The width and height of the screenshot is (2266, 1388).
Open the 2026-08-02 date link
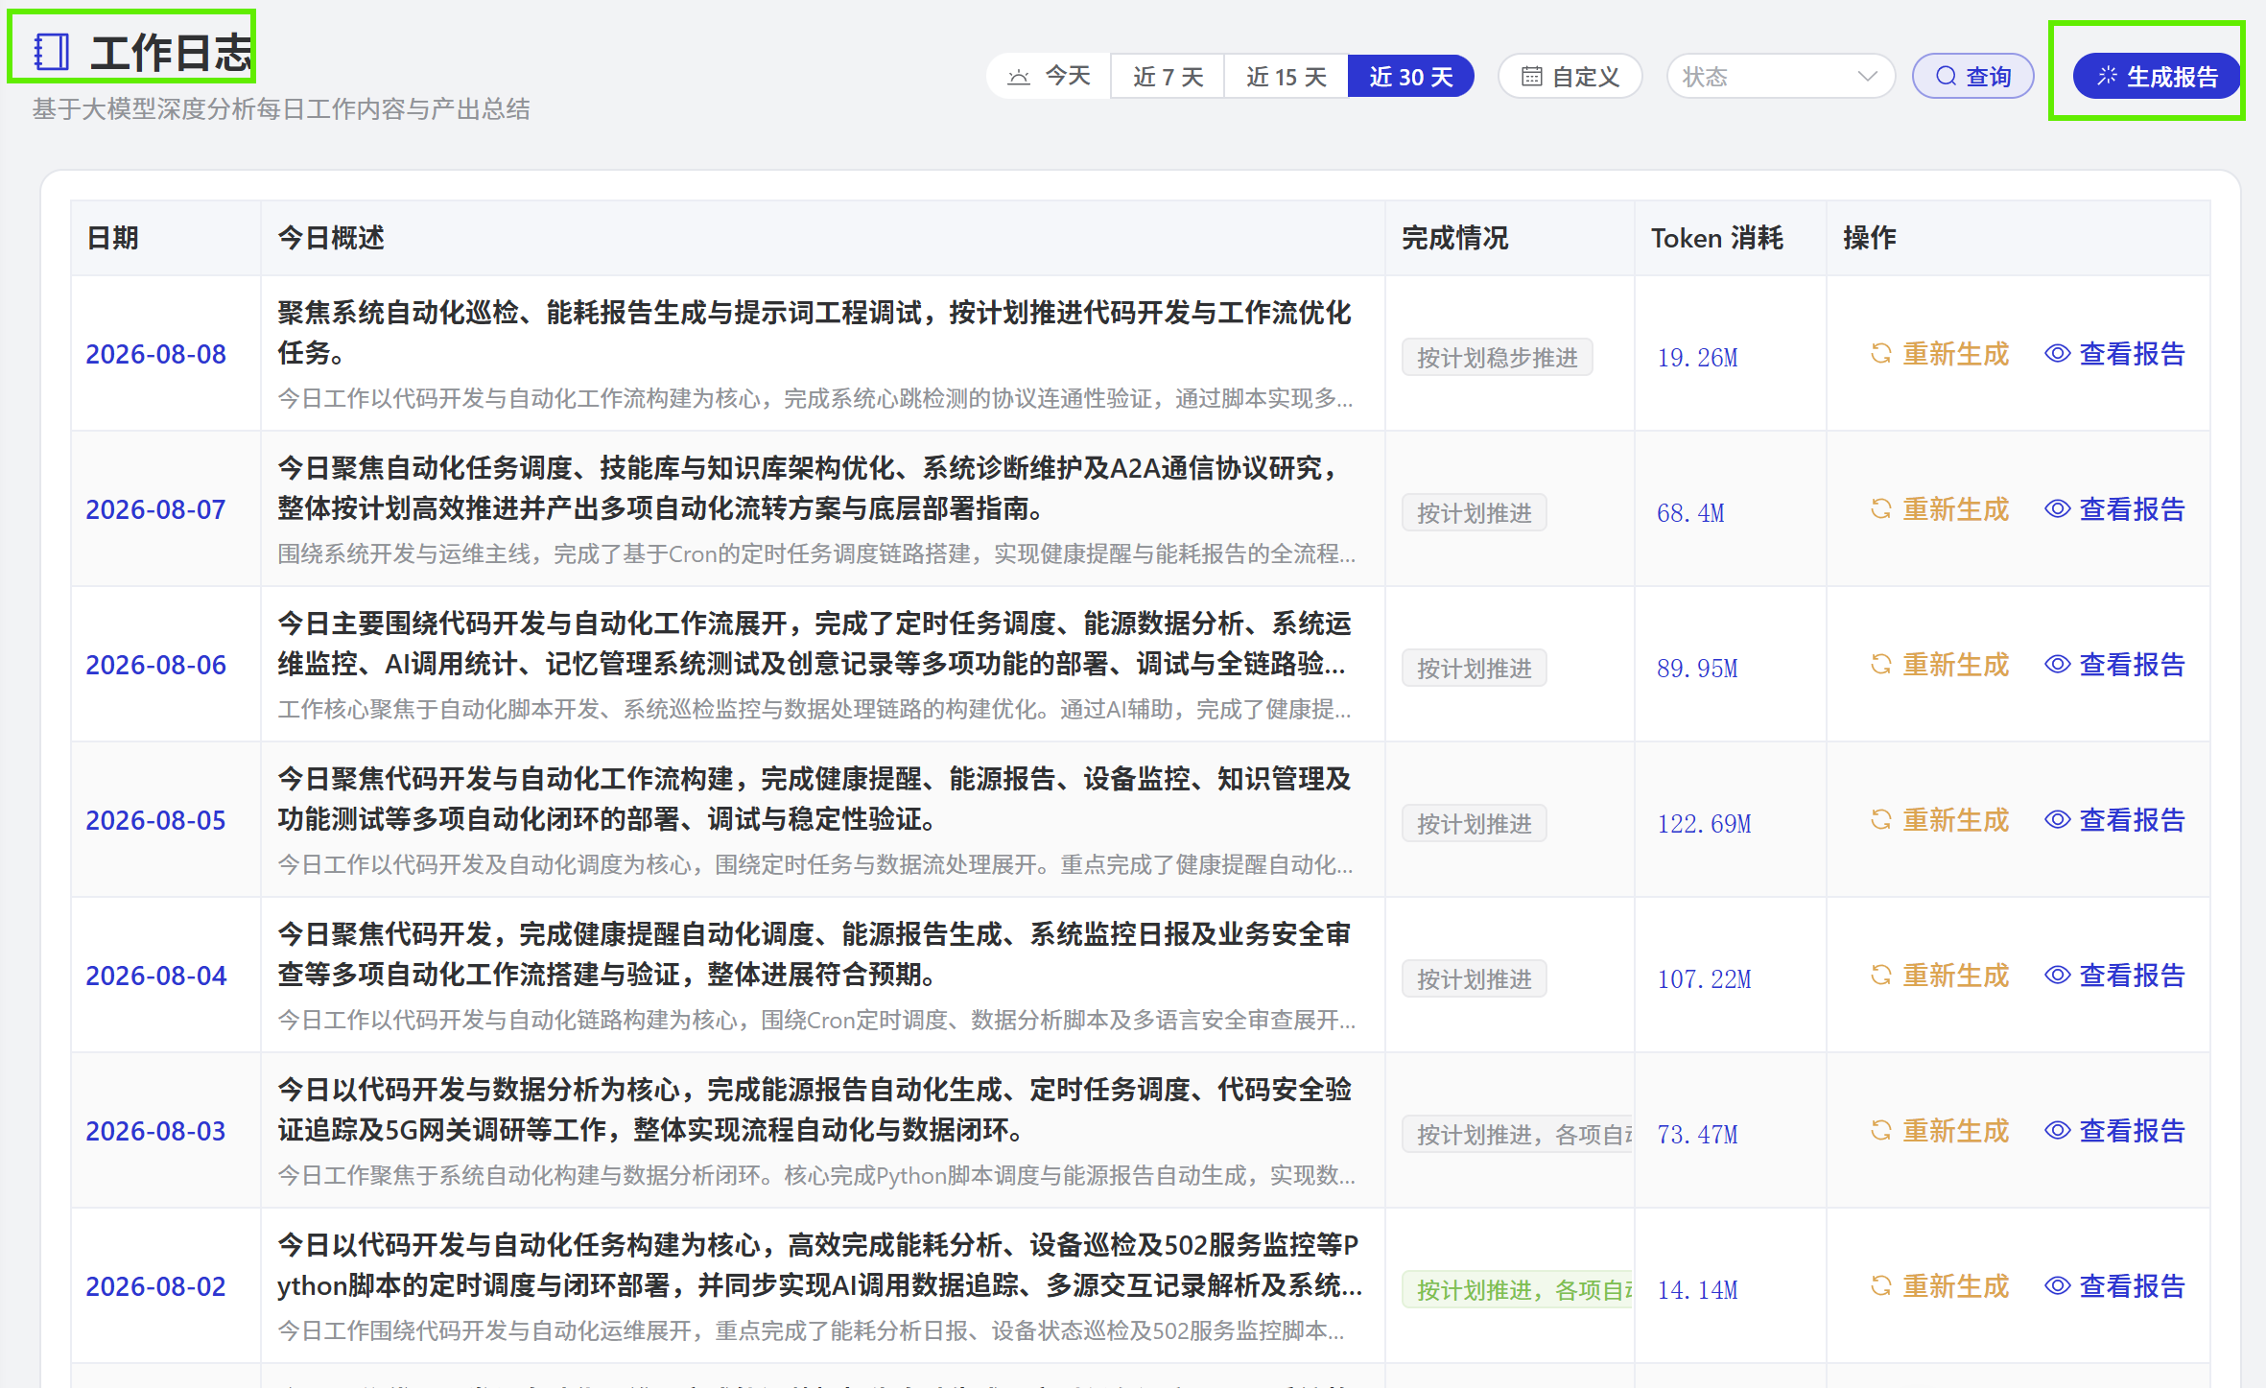click(x=156, y=1286)
